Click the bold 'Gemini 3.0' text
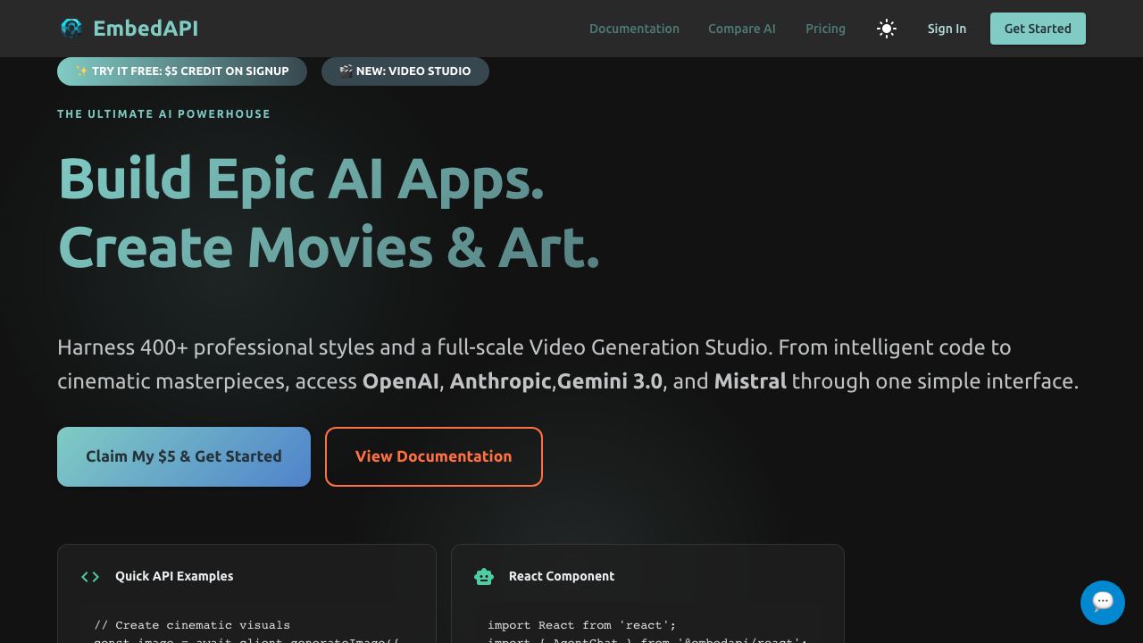This screenshot has height=643, width=1143. point(610,381)
